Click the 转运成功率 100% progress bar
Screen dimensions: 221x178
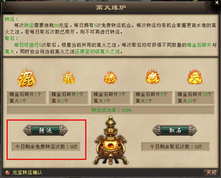[x=110, y=110]
